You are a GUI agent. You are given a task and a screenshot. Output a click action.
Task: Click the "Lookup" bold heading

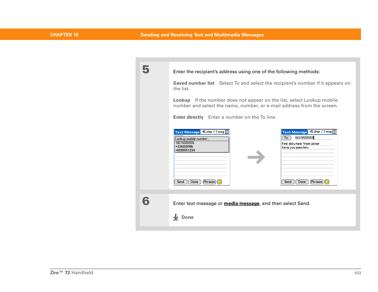(181, 100)
